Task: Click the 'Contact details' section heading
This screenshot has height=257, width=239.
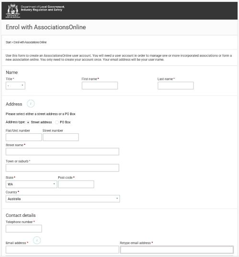Action: (x=21, y=215)
